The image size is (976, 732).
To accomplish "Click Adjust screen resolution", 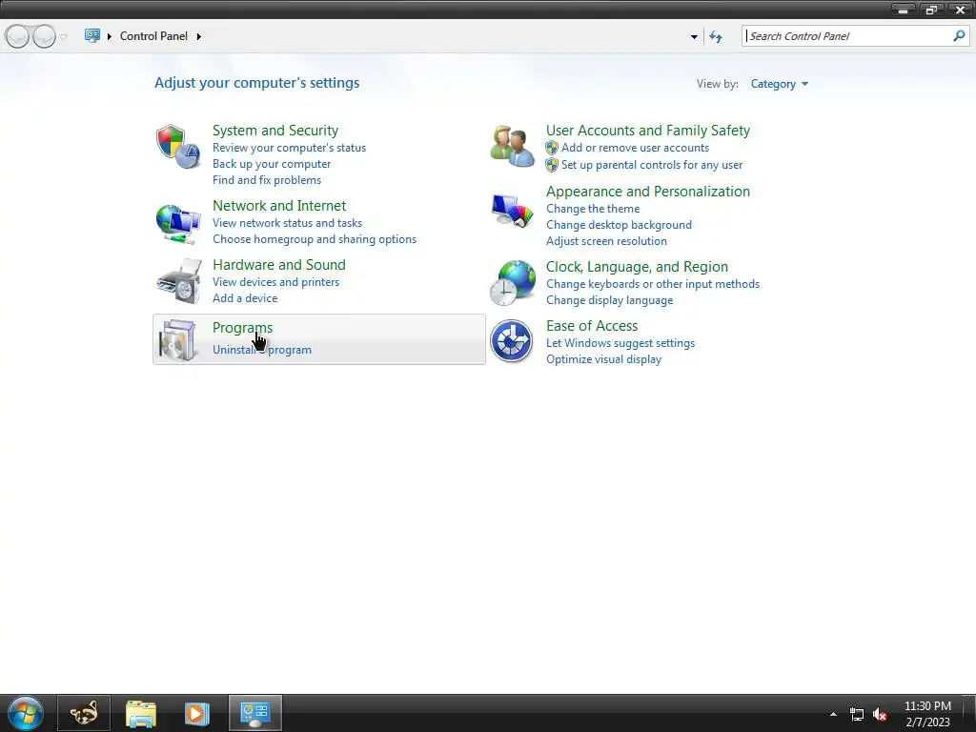I will point(606,241).
